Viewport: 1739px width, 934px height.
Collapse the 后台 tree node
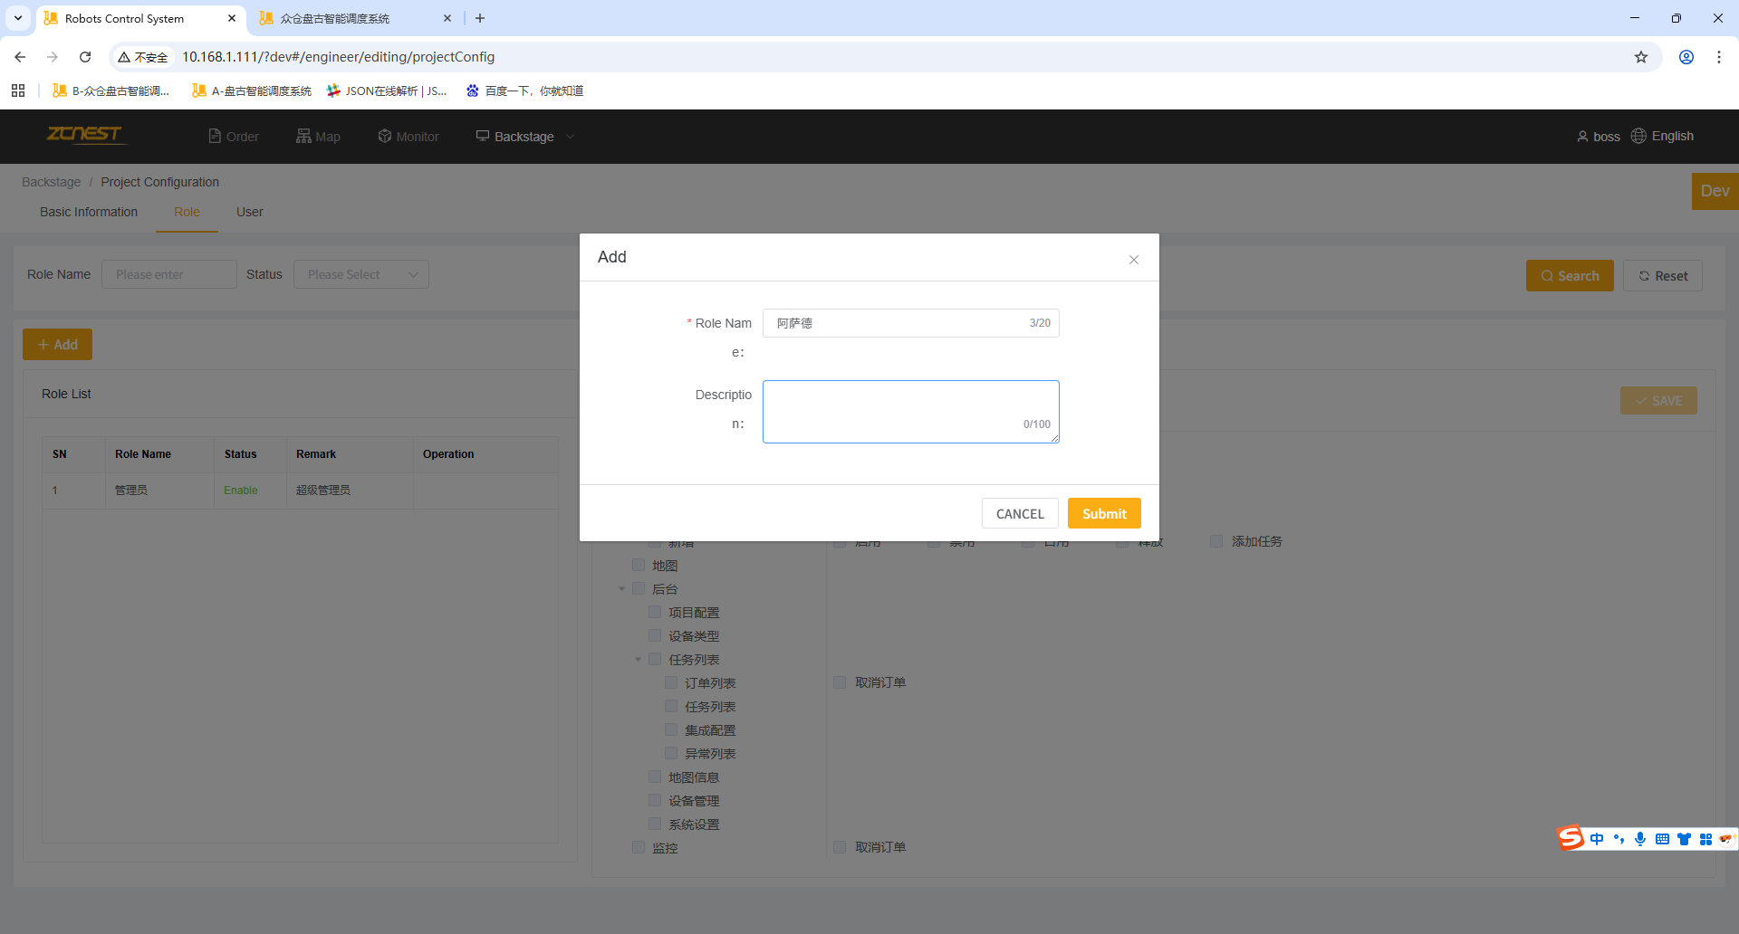coord(622,589)
